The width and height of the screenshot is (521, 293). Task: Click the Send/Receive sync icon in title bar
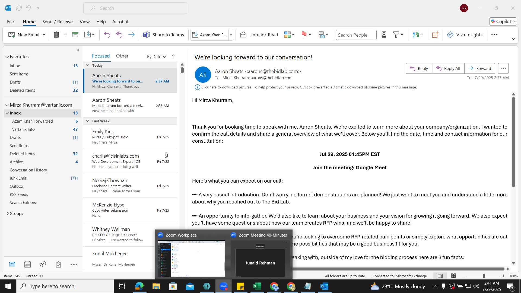coord(19,8)
